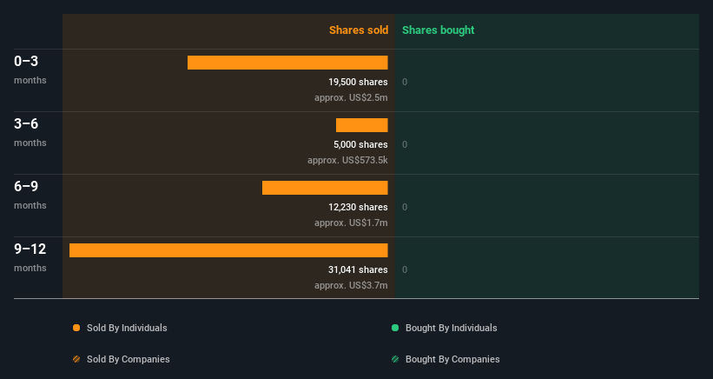Click the 12,230 shares label
This screenshot has width=713, height=379.
[x=358, y=207]
